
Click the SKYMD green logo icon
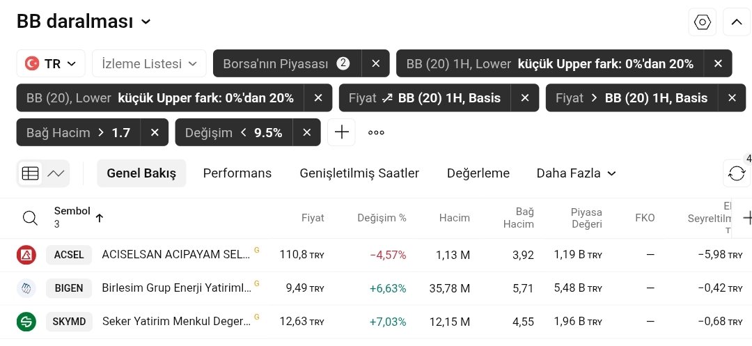26,322
